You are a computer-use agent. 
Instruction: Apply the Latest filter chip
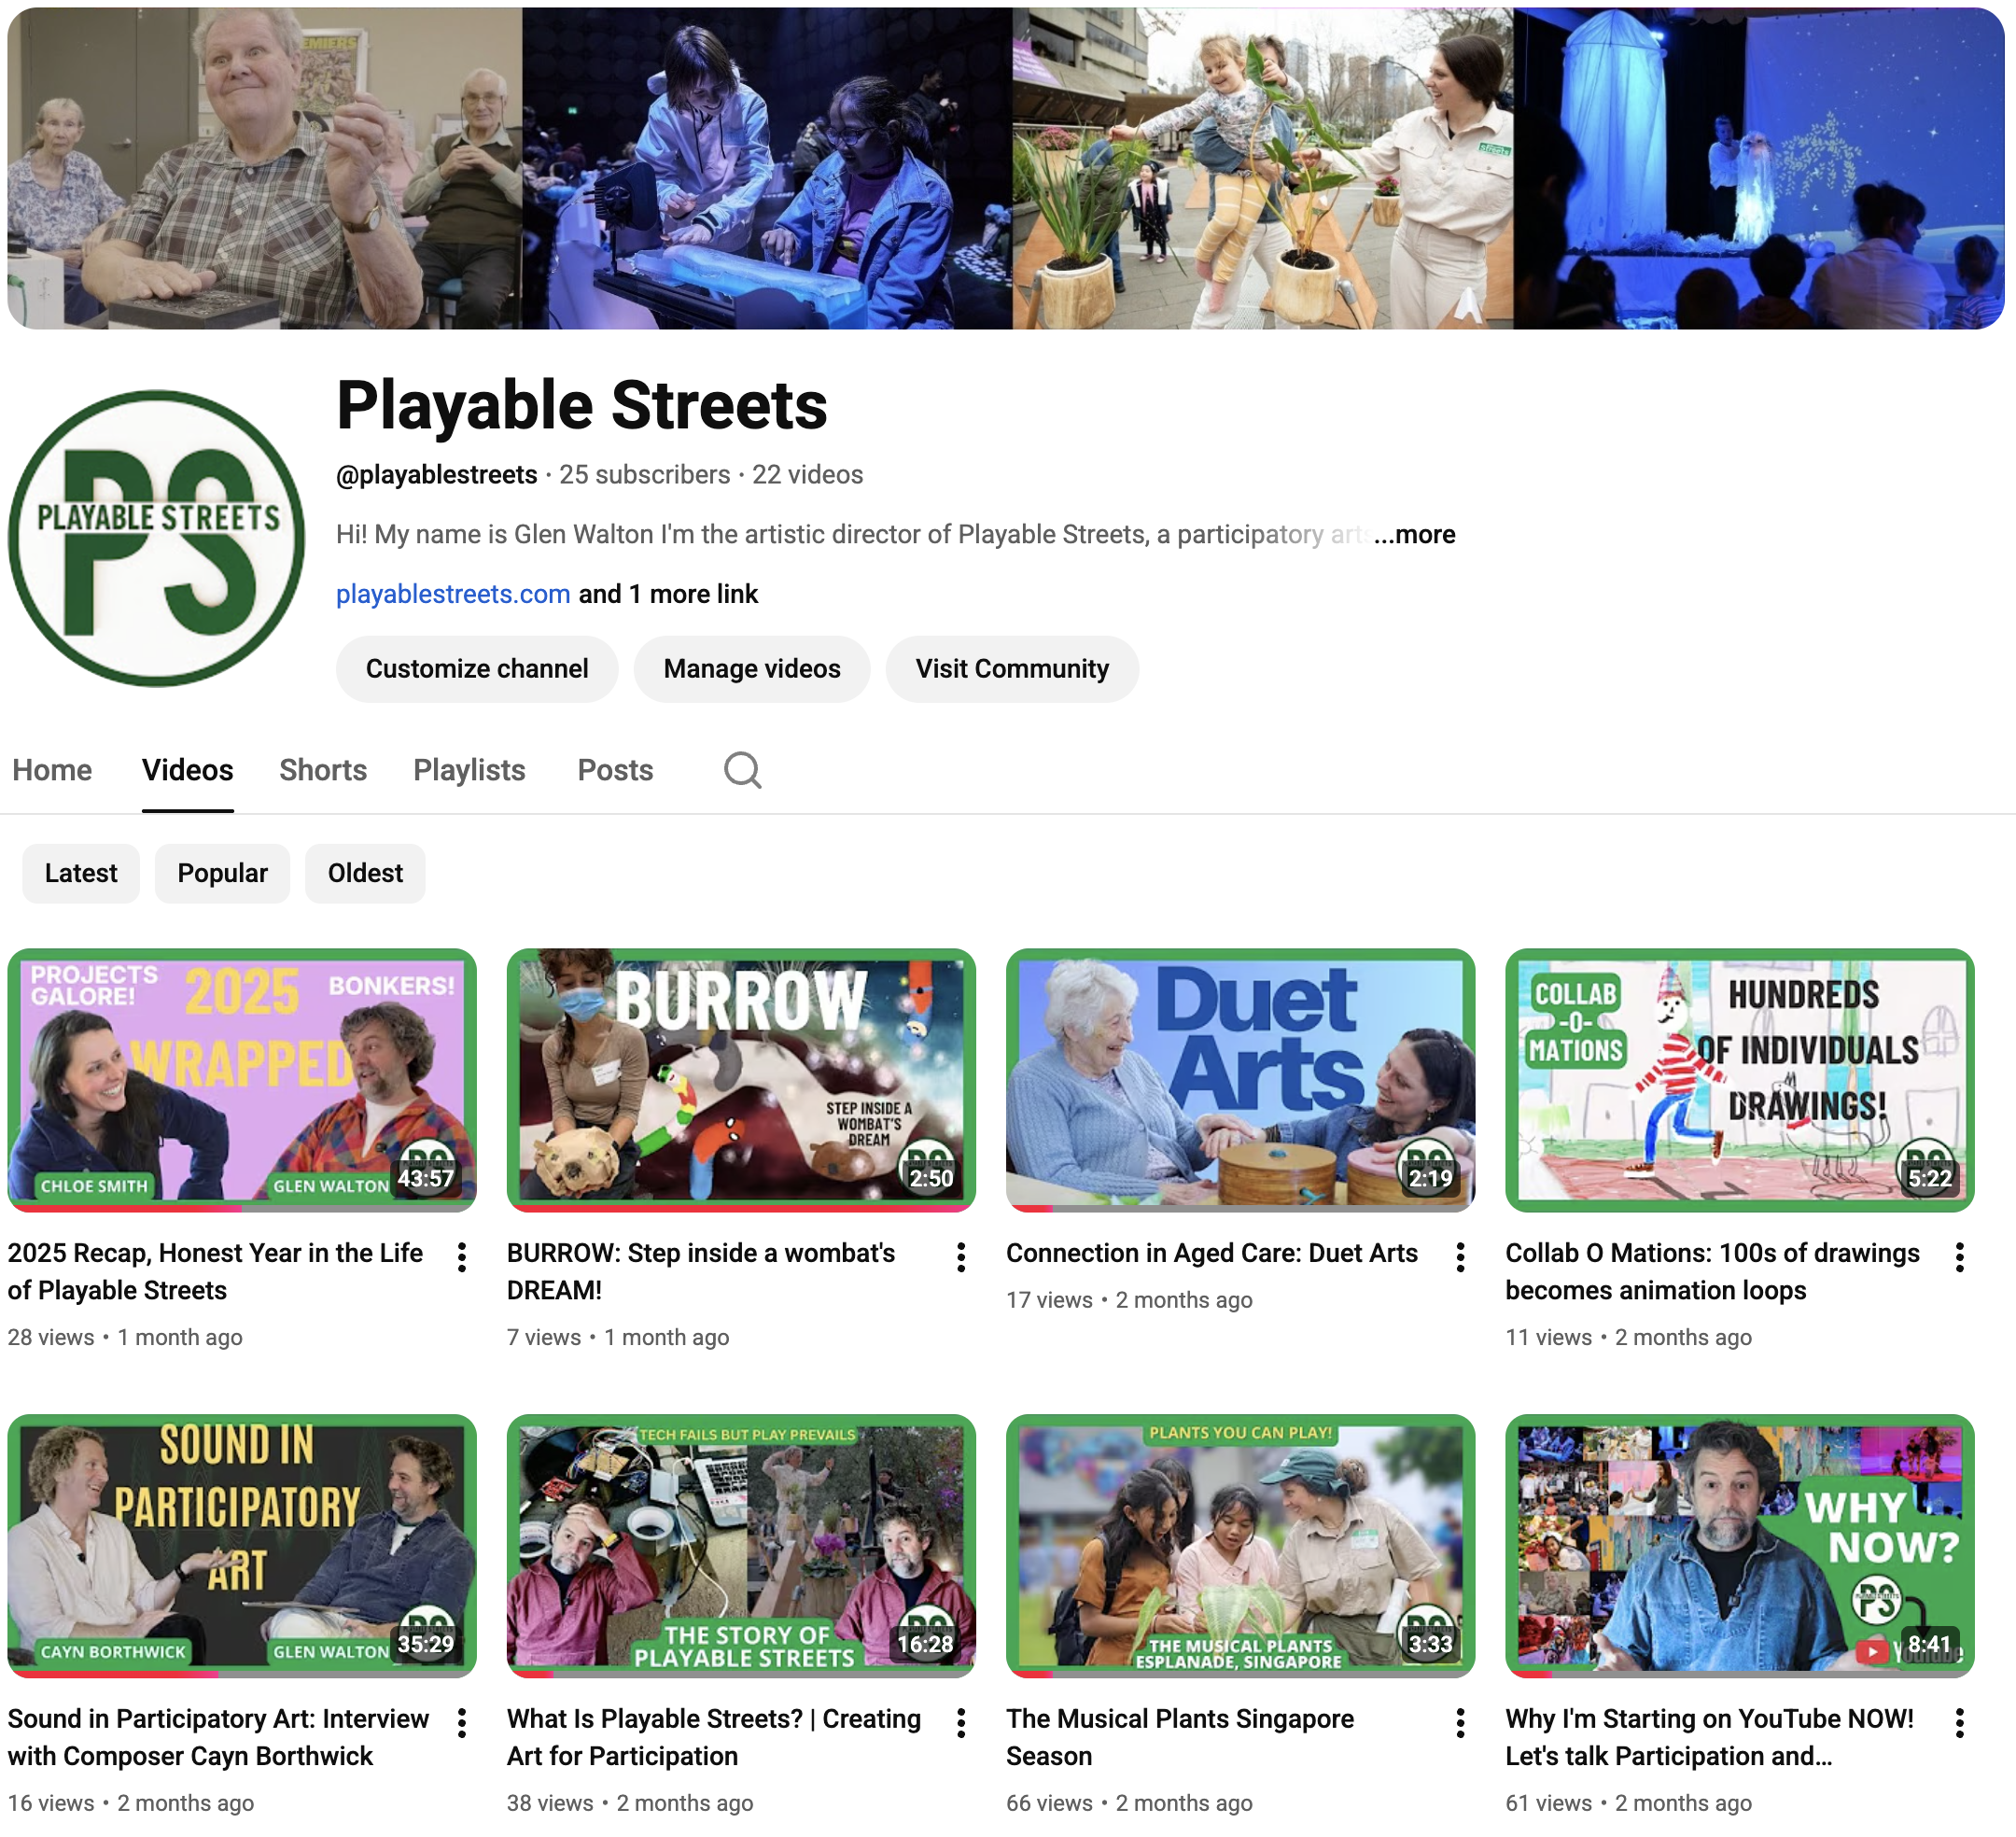click(x=80, y=873)
